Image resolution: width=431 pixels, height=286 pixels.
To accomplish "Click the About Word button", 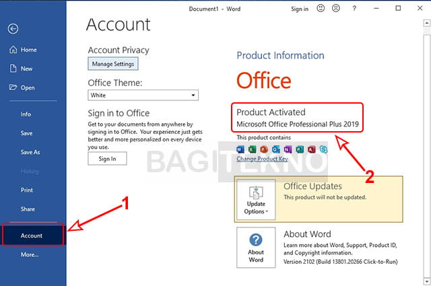I will pos(256,247).
